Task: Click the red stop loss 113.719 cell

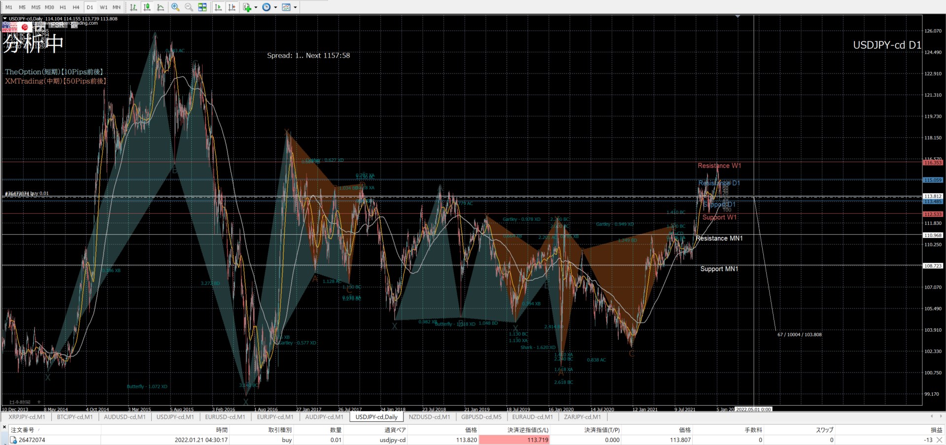Action: pos(514,440)
